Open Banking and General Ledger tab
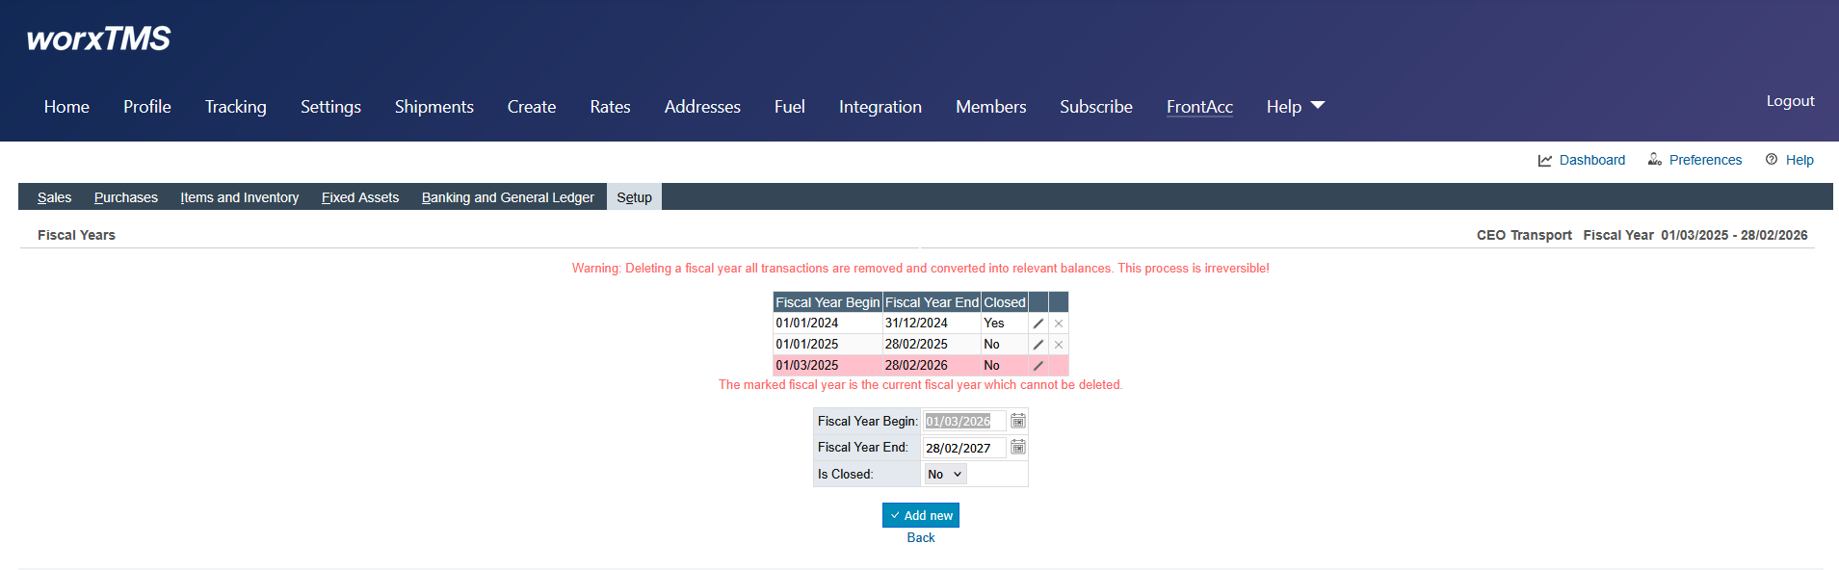The image size is (1839, 570). tap(508, 197)
